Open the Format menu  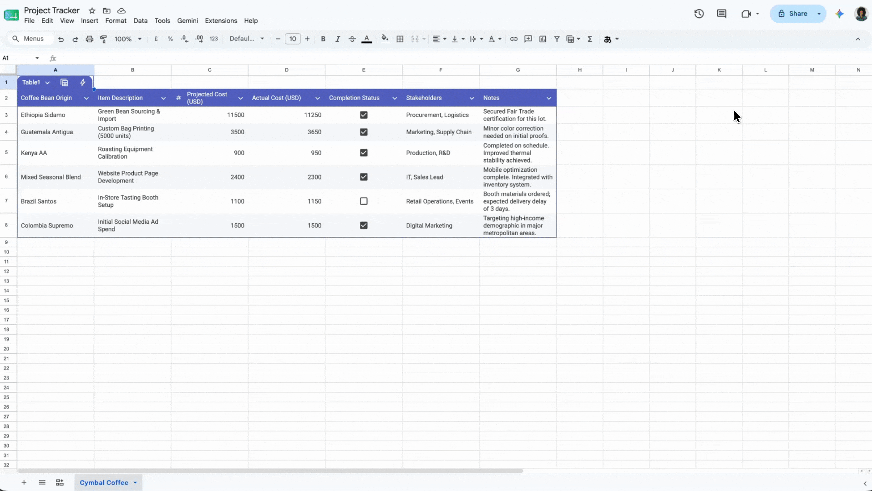click(x=116, y=21)
